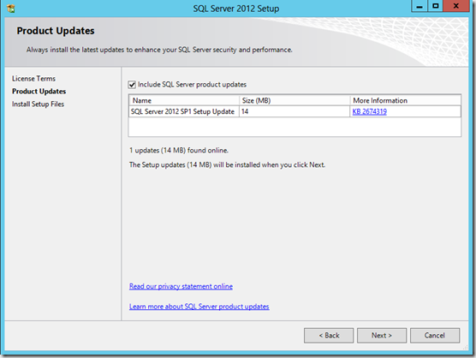Maximize the setup window

point(435,6)
